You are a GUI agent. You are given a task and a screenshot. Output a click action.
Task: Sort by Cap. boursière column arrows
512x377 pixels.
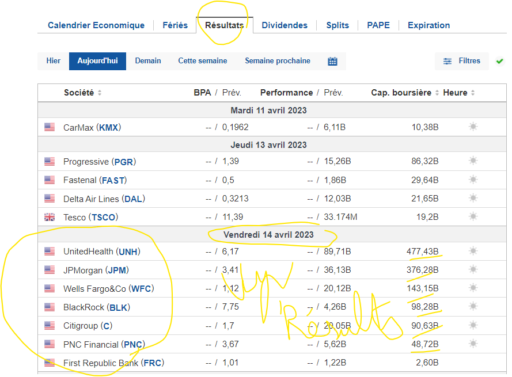(x=437, y=93)
